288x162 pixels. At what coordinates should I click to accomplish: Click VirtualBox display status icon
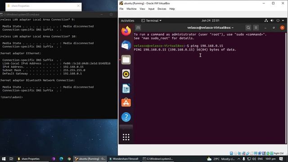click(256, 153)
